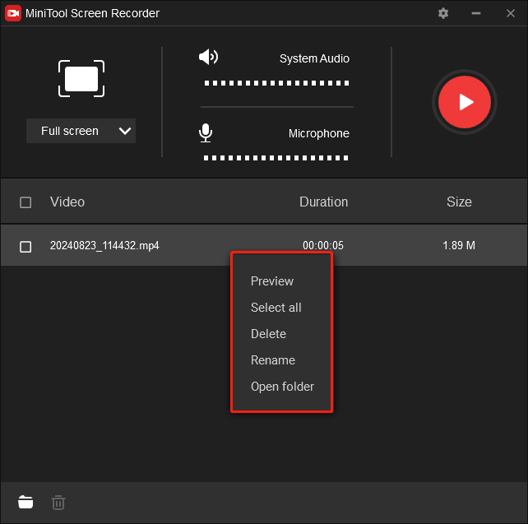Click the Microphone label
The width and height of the screenshot is (528, 524).
[318, 133]
